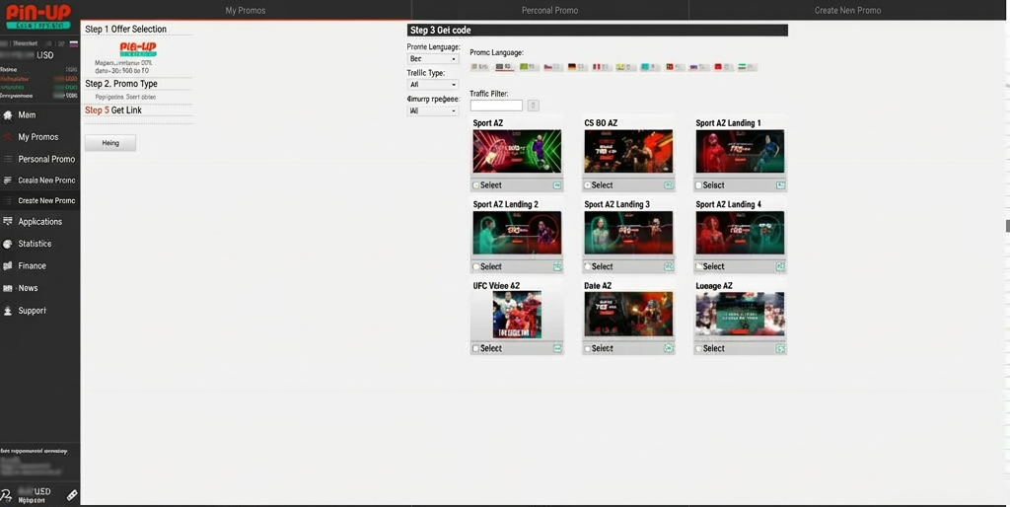Tick the Select checkbox under Sport AZ Landing 1
This screenshot has width=1010, height=507.
tap(698, 185)
